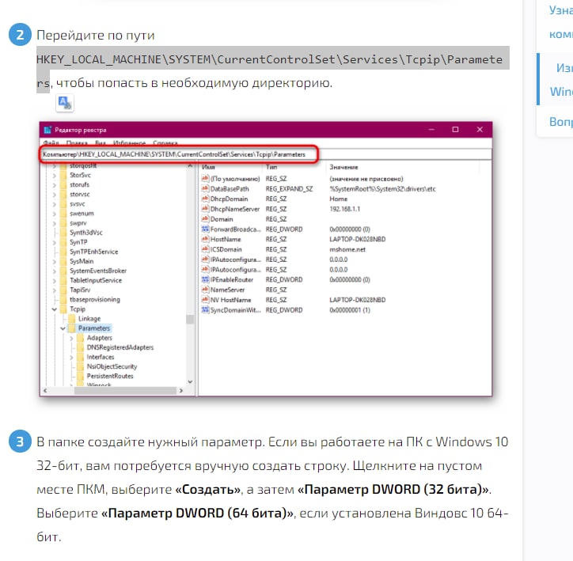Click the tree horizontal scrollbar left arrow
This screenshot has width=573, height=561.
point(45,390)
